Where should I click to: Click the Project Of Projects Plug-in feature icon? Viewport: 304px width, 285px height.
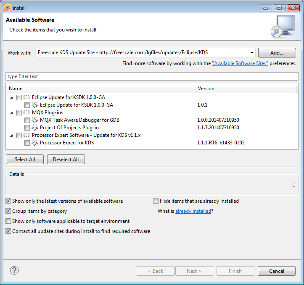click(35, 128)
